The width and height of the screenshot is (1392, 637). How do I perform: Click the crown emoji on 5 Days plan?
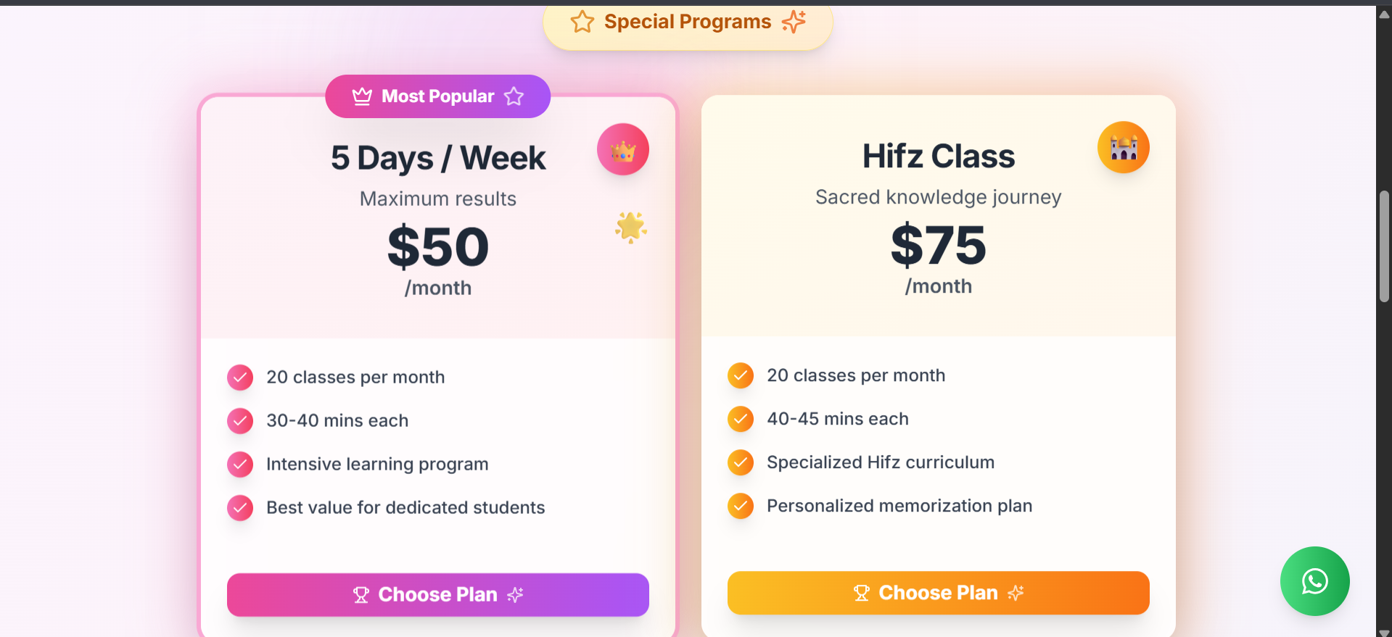pyautogui.click(x=622, y=150)
